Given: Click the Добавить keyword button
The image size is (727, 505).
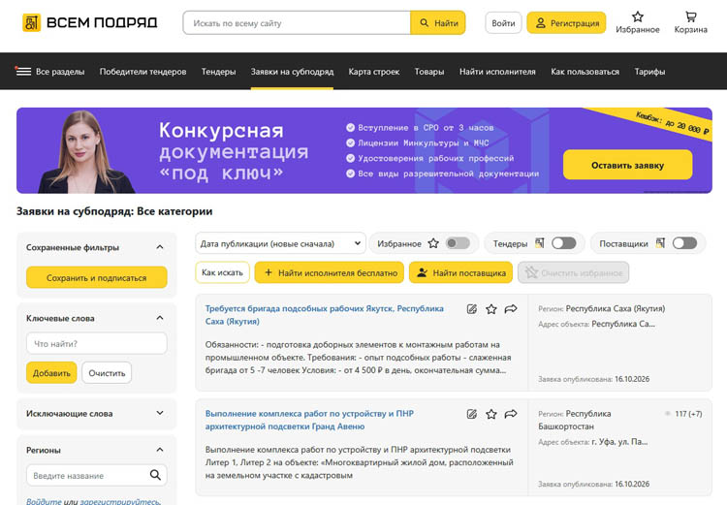Looking at the screenshot, I should (x=51, y=373).
